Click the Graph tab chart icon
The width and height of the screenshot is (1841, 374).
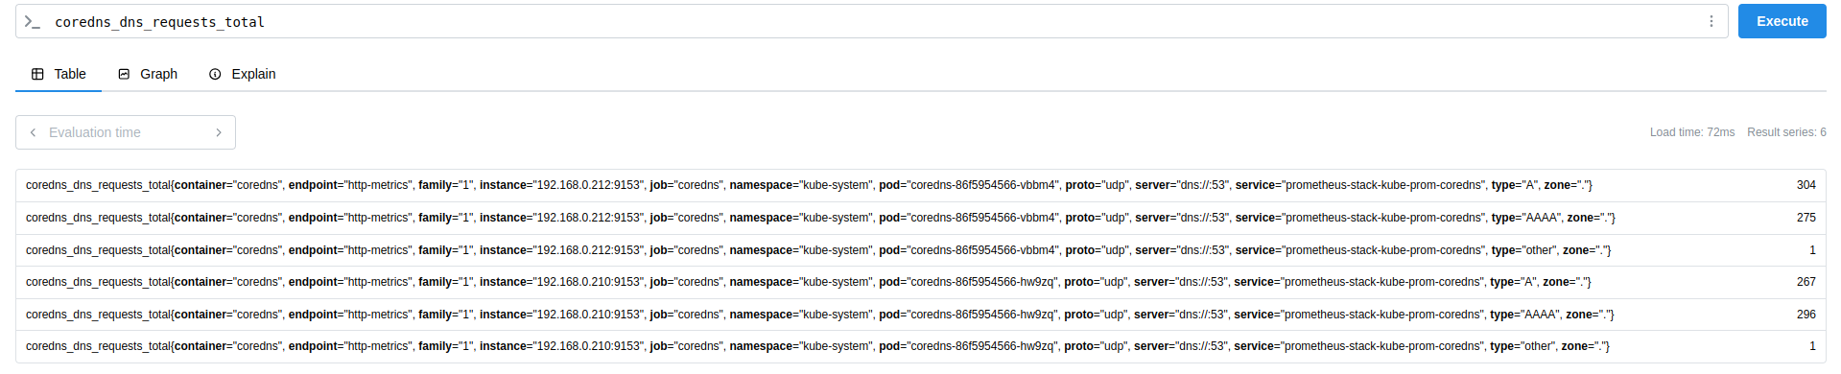tap(124, 74)
